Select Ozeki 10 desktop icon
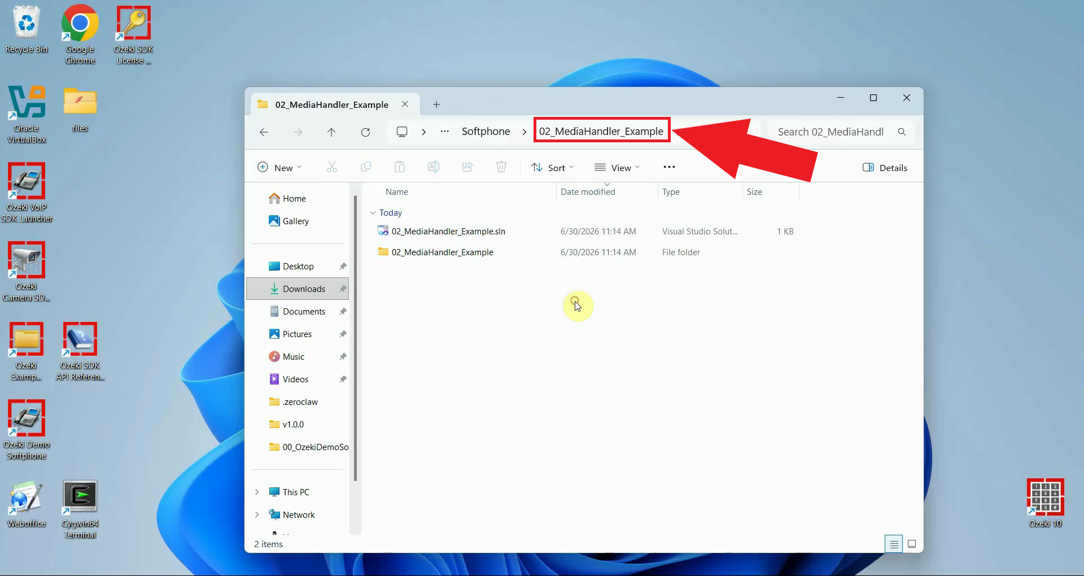This screenshot has width=1084, height=576. [1046, 504]
